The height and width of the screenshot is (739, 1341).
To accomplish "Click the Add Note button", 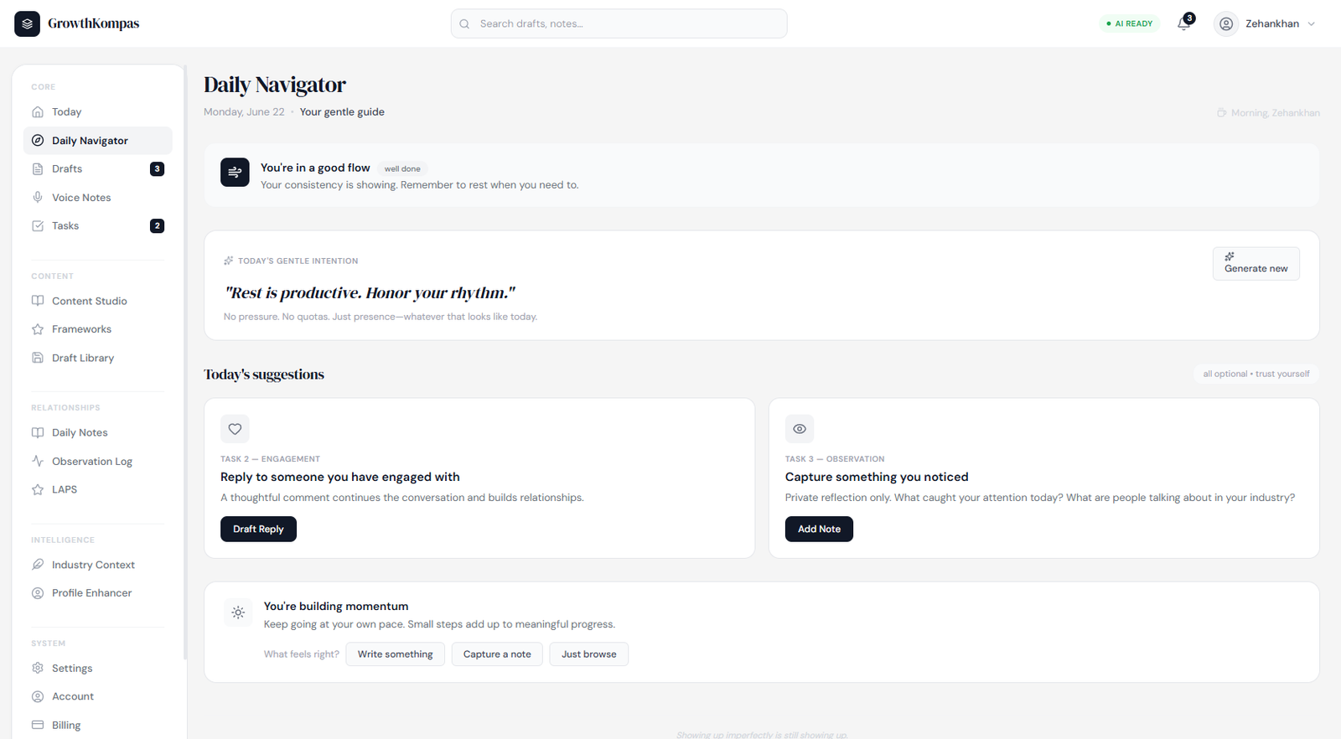I will tap(819, 529).
